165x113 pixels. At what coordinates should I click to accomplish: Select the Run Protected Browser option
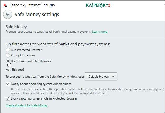tap(8, 50)
